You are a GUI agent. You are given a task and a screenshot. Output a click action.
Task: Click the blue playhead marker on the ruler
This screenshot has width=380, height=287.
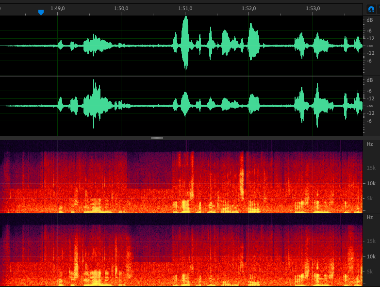(41, 12)
